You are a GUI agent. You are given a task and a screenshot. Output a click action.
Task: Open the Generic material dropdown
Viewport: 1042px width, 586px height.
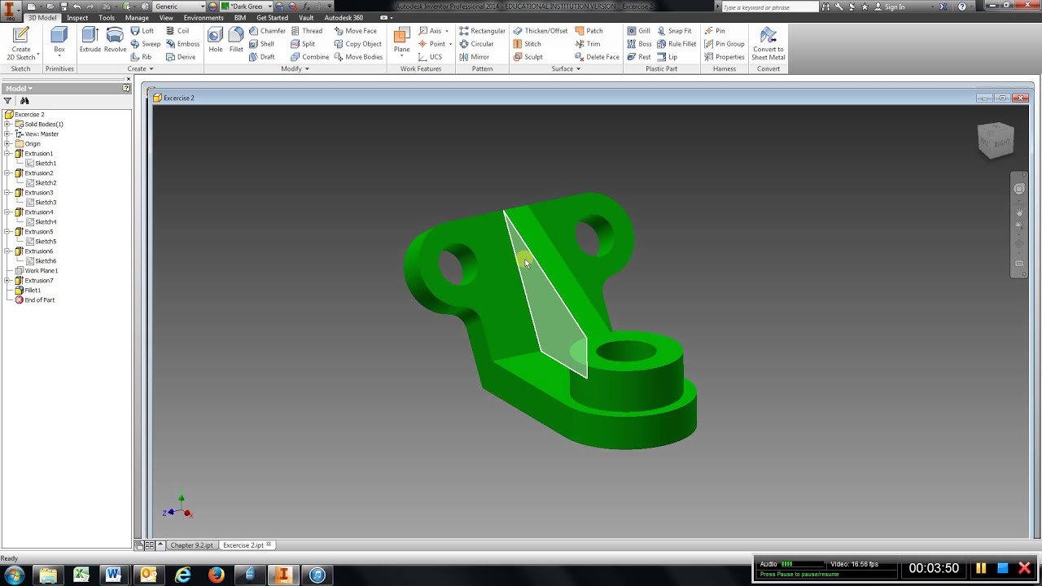click(x=179, y=7)
